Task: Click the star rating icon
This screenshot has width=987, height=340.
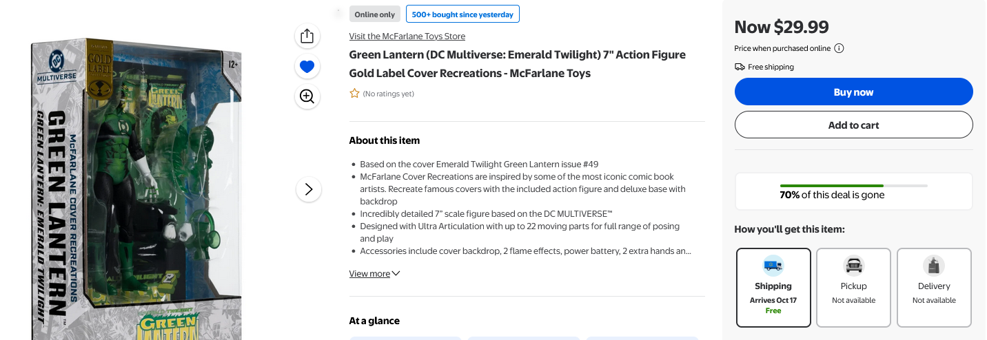Action: tap(354, 94)
